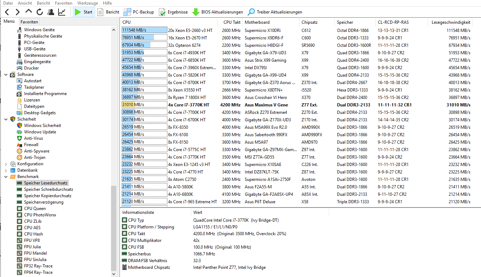Select Physikalische Geräte icon
481x277 pixels.
[20, 36]
